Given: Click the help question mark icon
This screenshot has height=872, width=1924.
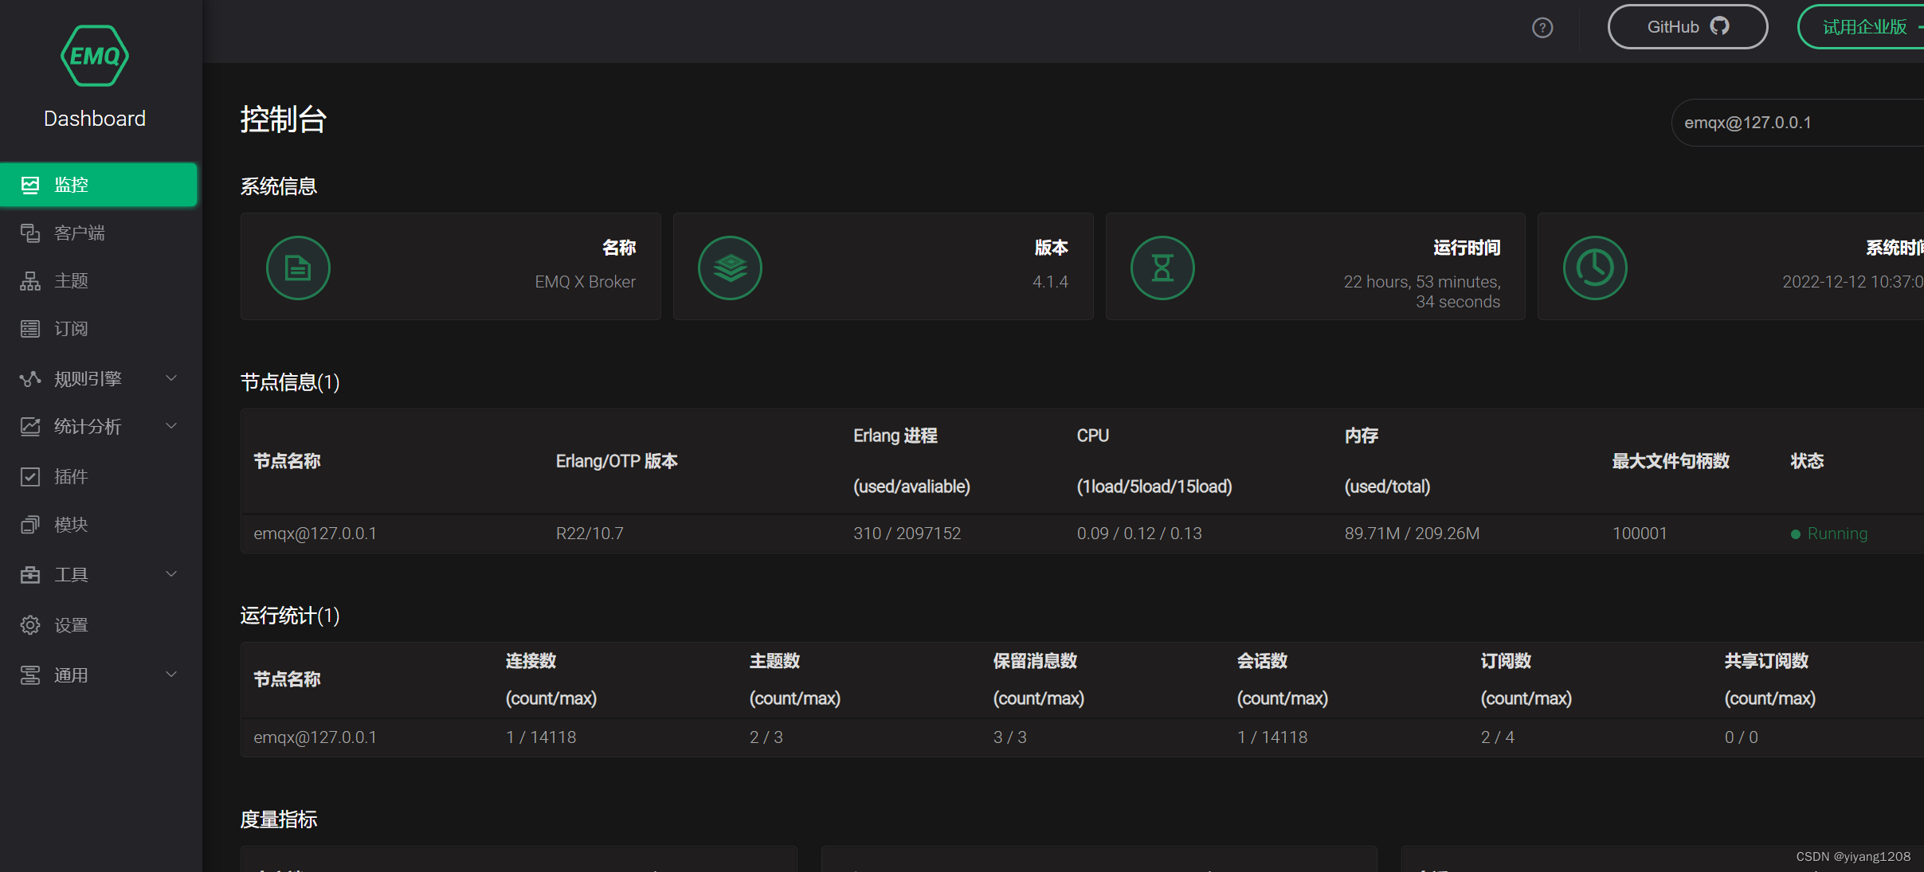Looking at the screenshot, I should pyautogui.click(x=1542, y=28).
